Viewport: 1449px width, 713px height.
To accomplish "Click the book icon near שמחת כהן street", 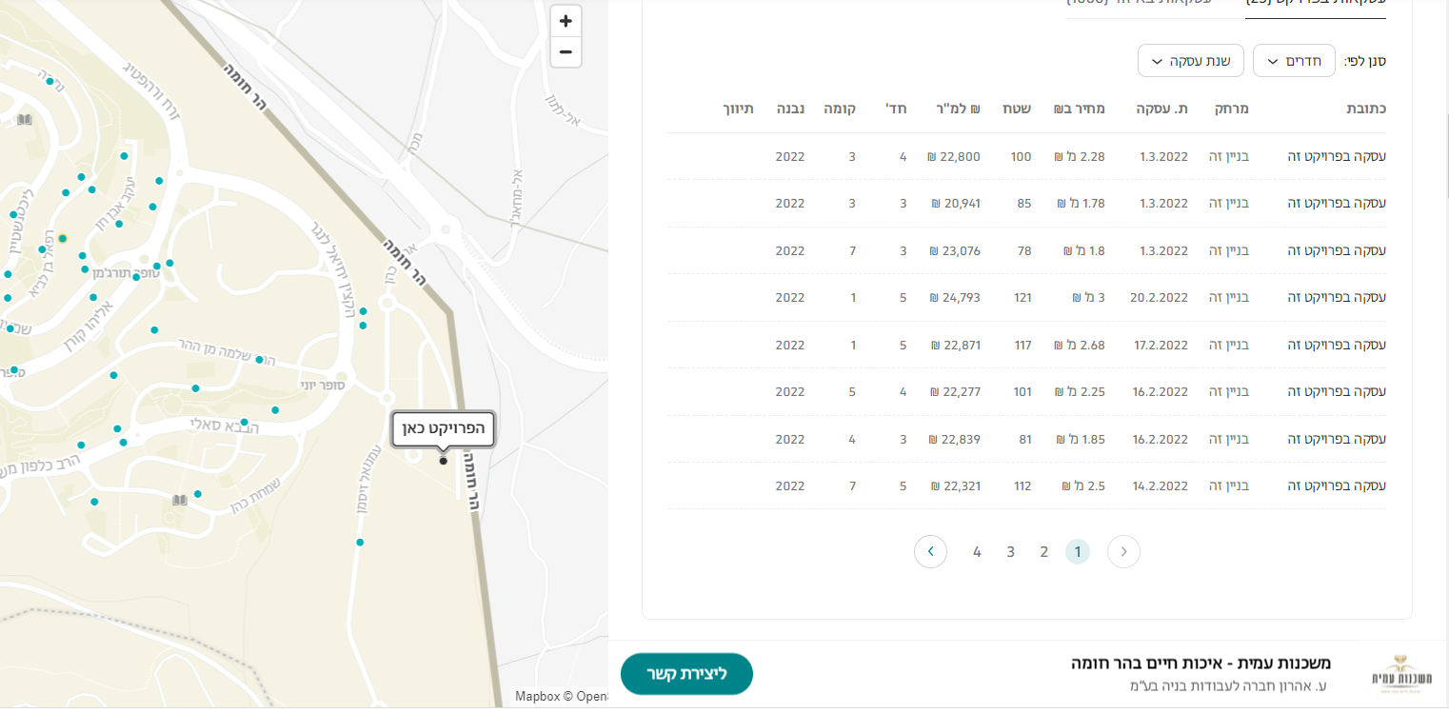I will click(179, 500).
